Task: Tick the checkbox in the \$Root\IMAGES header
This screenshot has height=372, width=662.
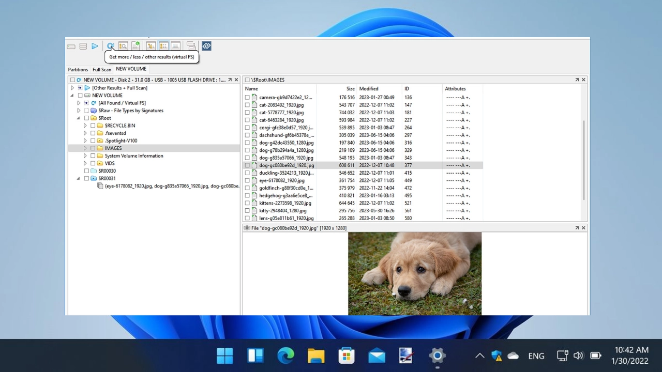Action: (x=247, y=80)
